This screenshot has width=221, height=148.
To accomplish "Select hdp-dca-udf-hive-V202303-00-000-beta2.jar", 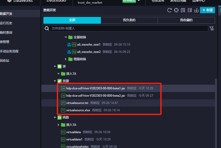I will click(x=96, y=96).
